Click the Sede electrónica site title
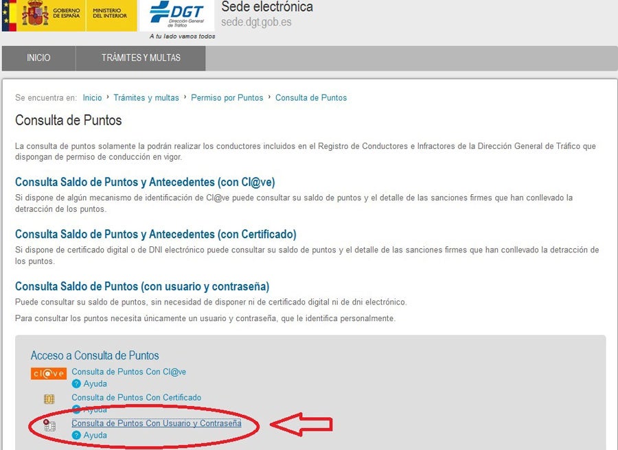 click(x=267, y=7)
